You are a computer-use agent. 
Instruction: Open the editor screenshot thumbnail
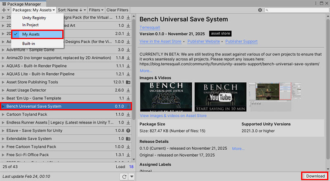[275, 97]
